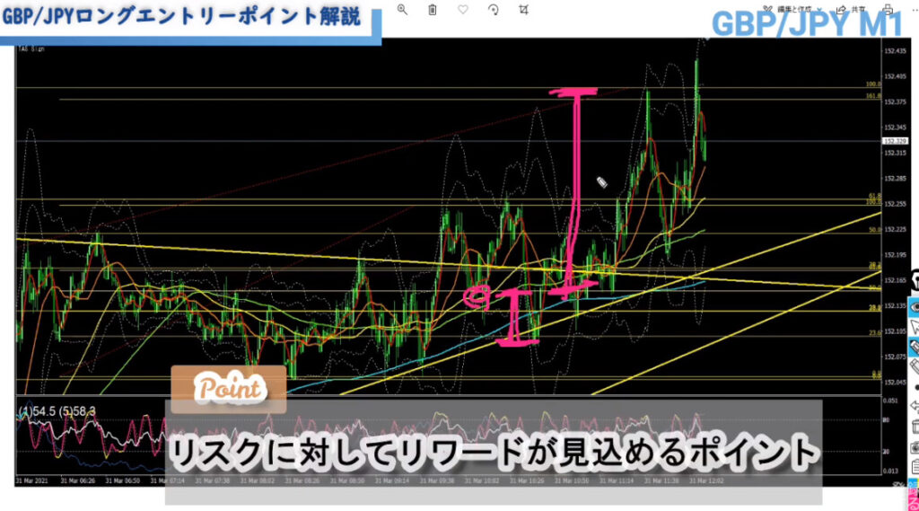Click the 152.375 price axis label
The width and height of the screenshot is (919, 511).
[x=895, y=101]
